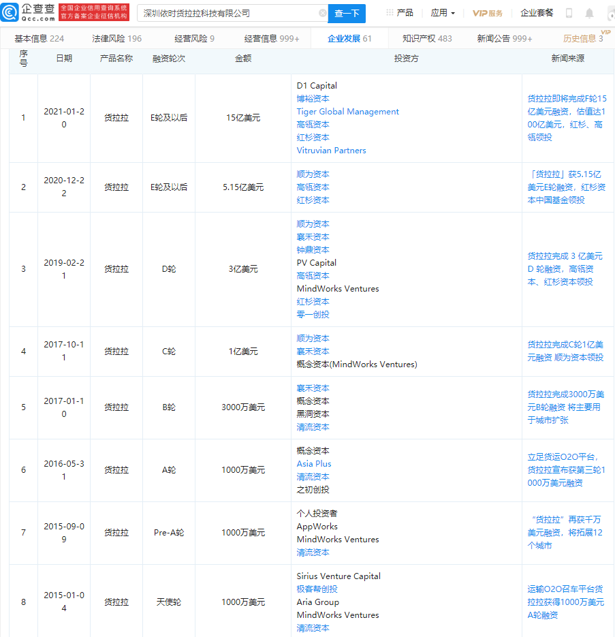Click the 黑洞资本 investor text
This screenshot has width=615, height=637.
click(x=313, y=414)
